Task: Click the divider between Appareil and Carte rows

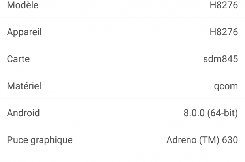Action: click(122, 45)
